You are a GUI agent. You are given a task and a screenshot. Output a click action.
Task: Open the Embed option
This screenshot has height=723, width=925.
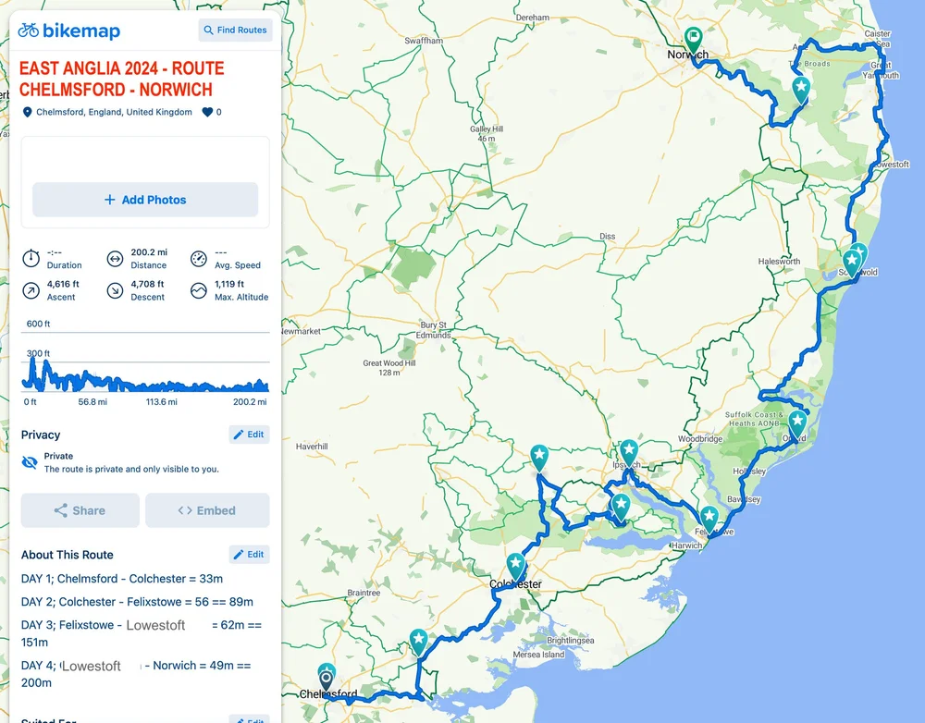coord(207,510)
